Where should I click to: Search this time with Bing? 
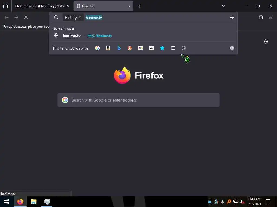(x=119, y=48)
